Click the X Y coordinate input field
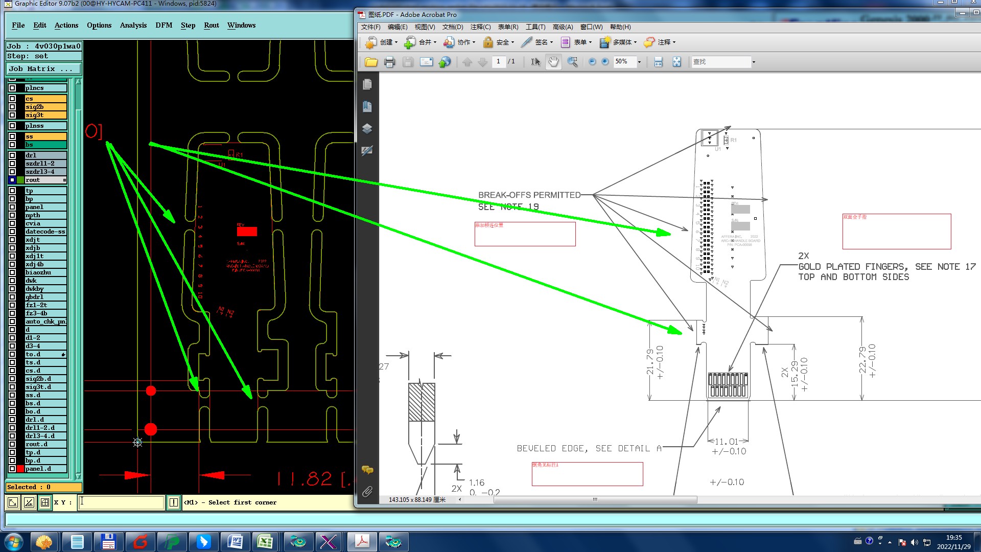The height and width of the screenshot is (552, 981). tap(122, 502)
